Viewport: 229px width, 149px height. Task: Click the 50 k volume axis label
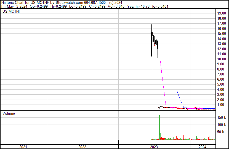point(223,132)
